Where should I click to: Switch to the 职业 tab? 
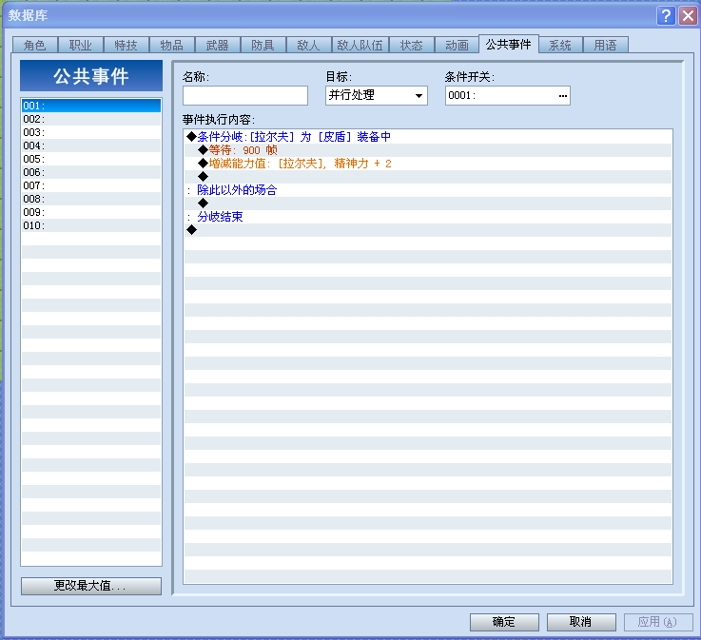pos(81,45)
